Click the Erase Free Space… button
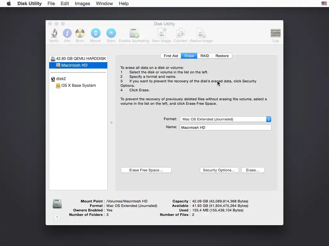The image size is (329, 246). (146, 170)
